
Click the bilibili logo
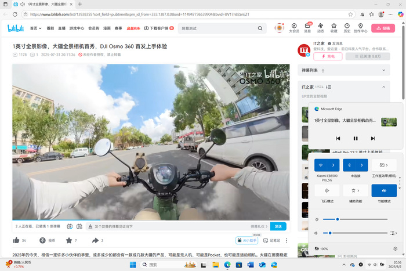[x=16, y=28]
